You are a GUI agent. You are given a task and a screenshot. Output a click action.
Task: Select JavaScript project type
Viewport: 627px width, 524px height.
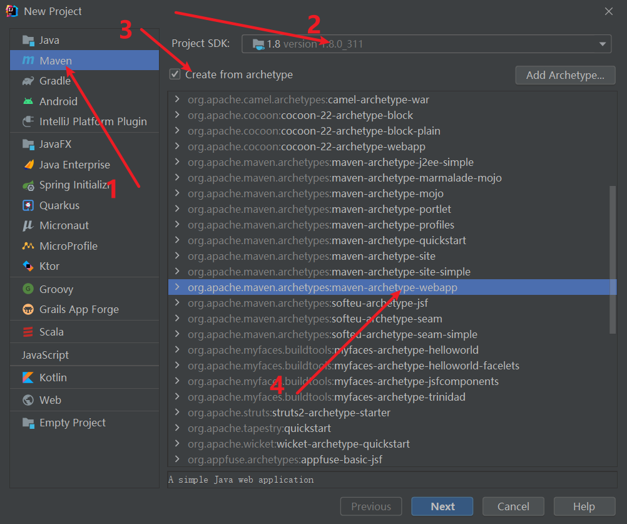point(84,355)
